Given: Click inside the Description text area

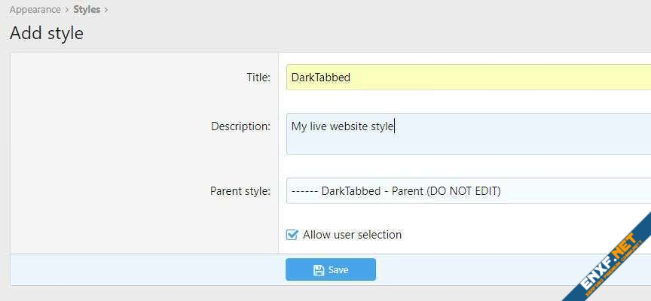Looking at the screenshot, I should tap(469, 134).
